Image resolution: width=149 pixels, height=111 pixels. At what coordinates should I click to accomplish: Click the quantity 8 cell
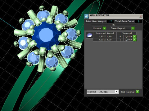[x=120, y=37]
